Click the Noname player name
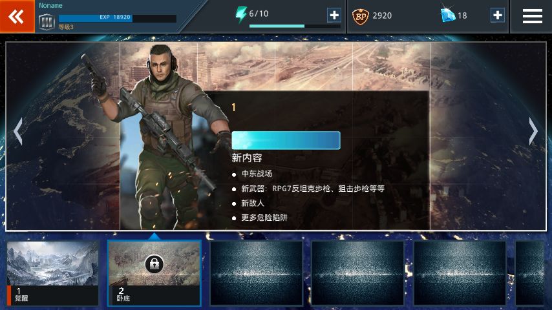The image size is (552, 310). tap(50, 6)
